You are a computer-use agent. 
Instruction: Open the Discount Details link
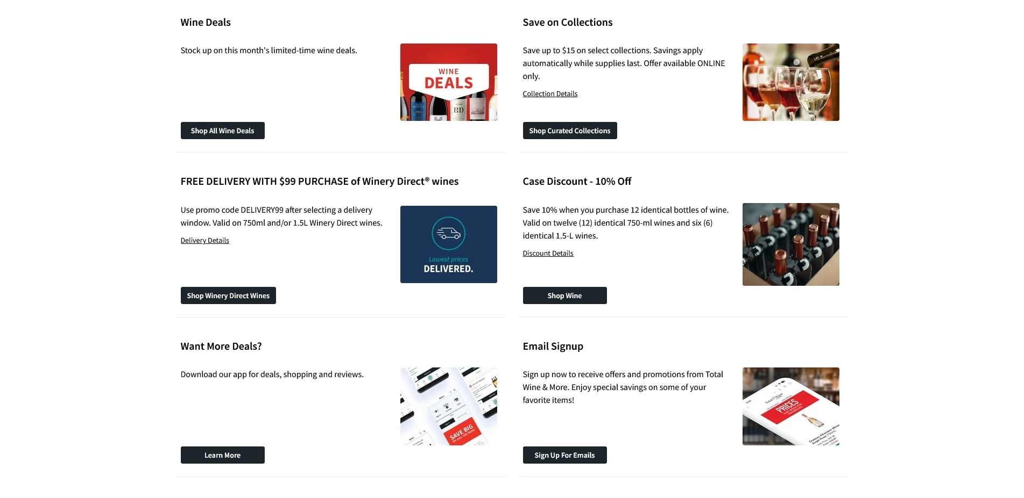pos(548,254)
